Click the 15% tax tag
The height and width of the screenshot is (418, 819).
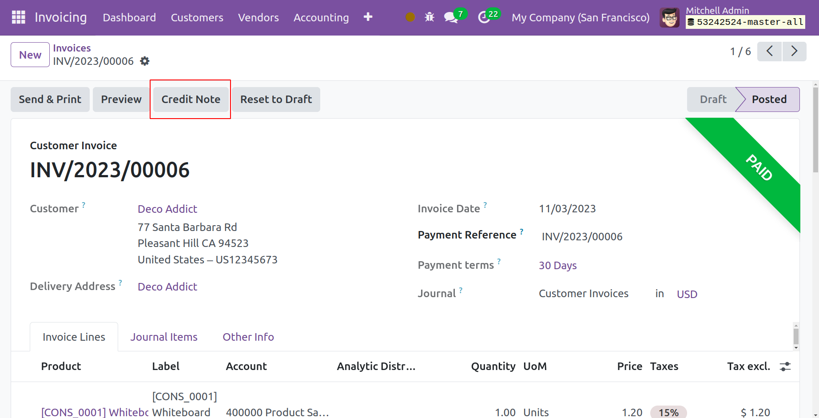668,412
